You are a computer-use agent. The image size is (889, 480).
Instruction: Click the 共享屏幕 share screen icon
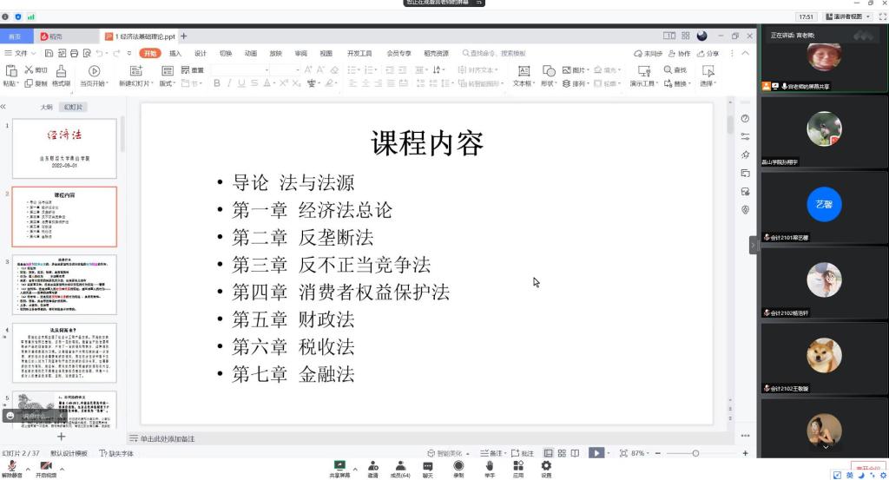coord(339,466)
